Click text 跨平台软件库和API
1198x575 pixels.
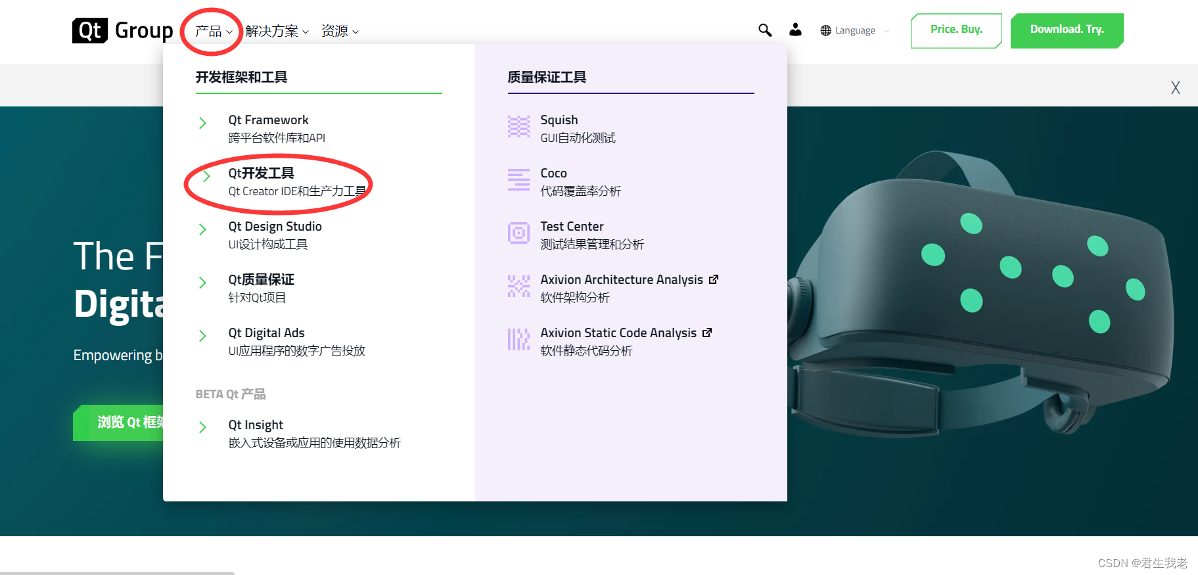coord(277,138)
